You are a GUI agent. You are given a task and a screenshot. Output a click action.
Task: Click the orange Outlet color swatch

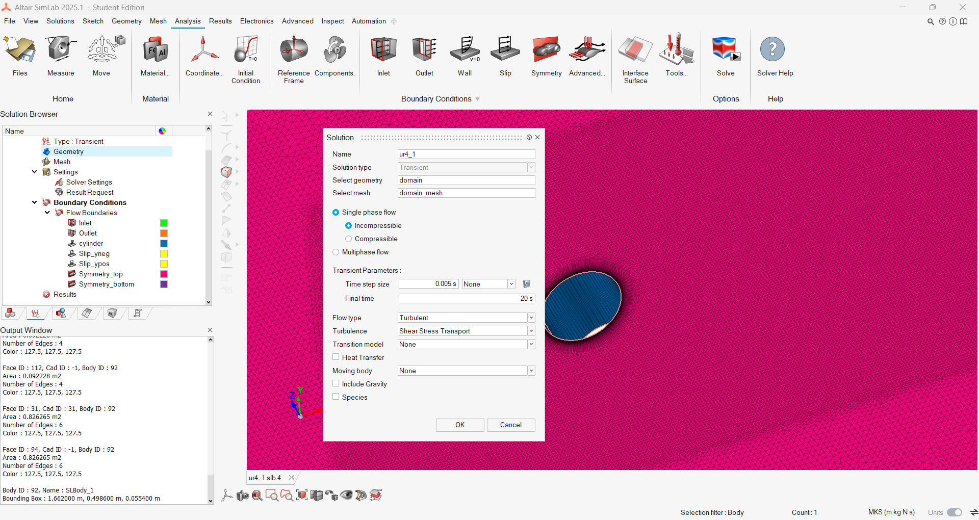[164, 233]
